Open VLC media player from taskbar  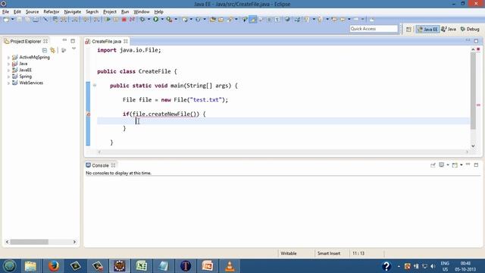[230, 266]
